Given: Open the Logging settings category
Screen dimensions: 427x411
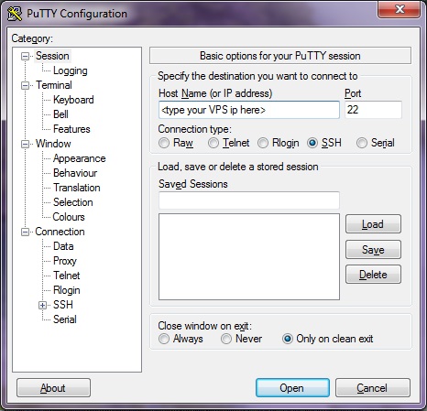Looking at the screenshot, I should [x=71, y=70].
